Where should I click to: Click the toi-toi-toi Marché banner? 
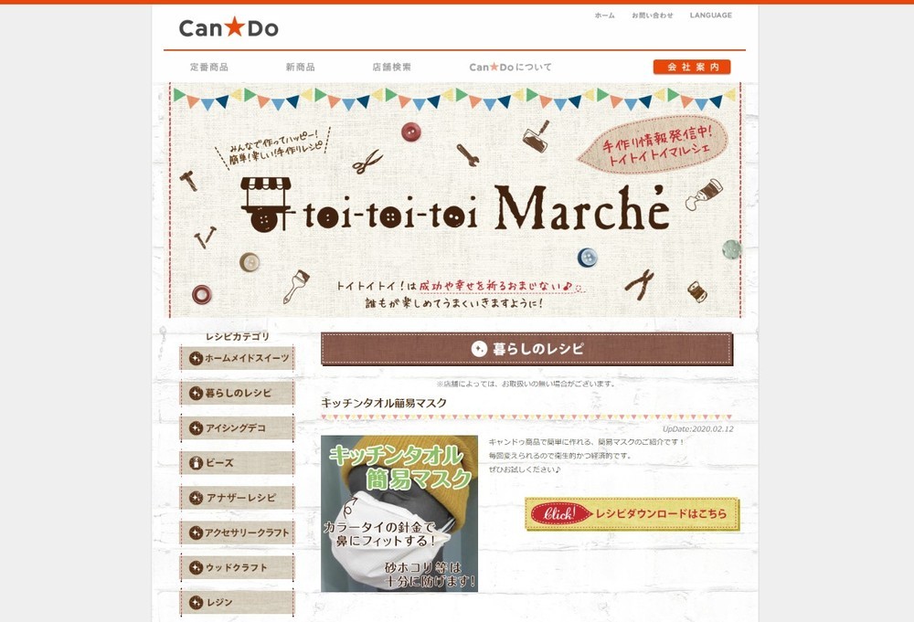point(458,200)
